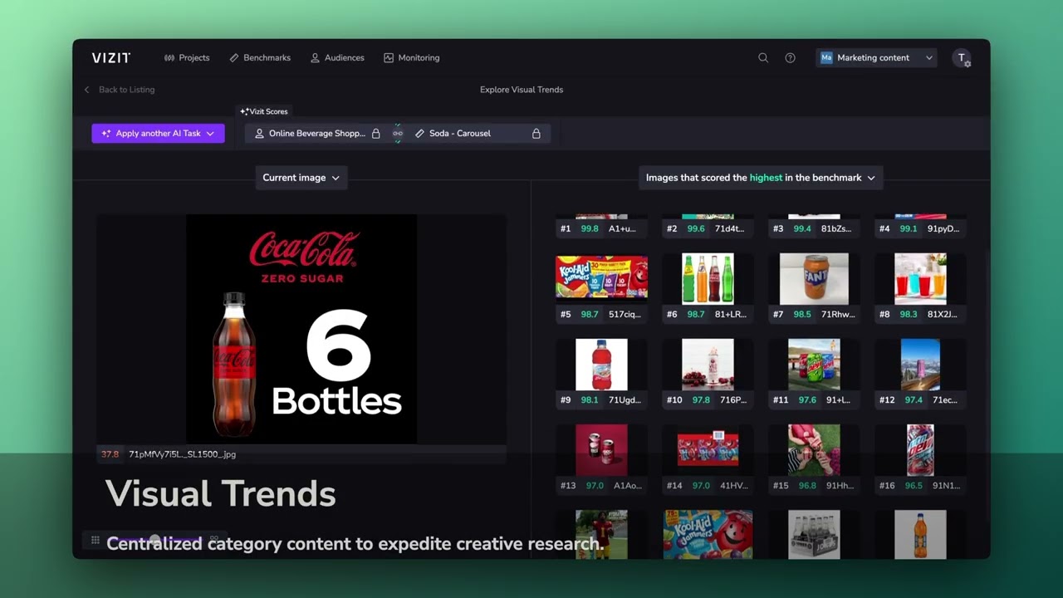Expand the Marketing content workspace dropdown
Screen dimensions: 1063x598
876,58
